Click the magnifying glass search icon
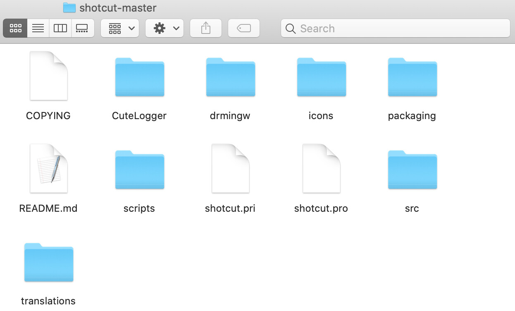The image size is (515, 311). [x=291, y=29]
